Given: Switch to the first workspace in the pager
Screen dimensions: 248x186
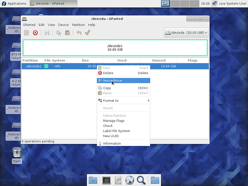Looking at the screenshot, I should (x=166, y=3).
